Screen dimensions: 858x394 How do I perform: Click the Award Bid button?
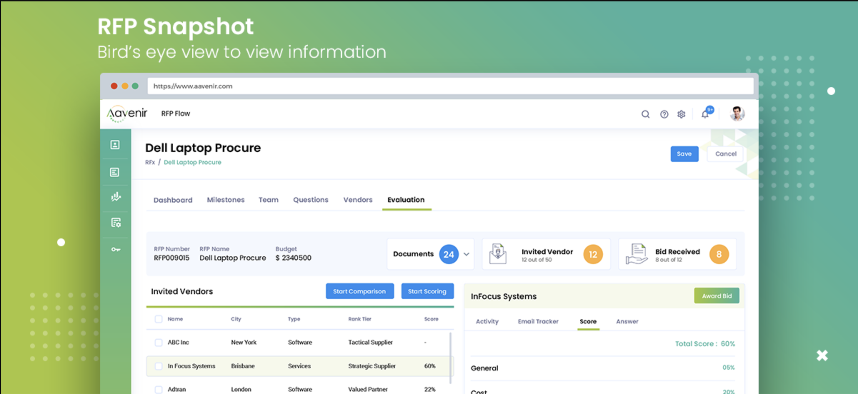(x=717, y=295)
